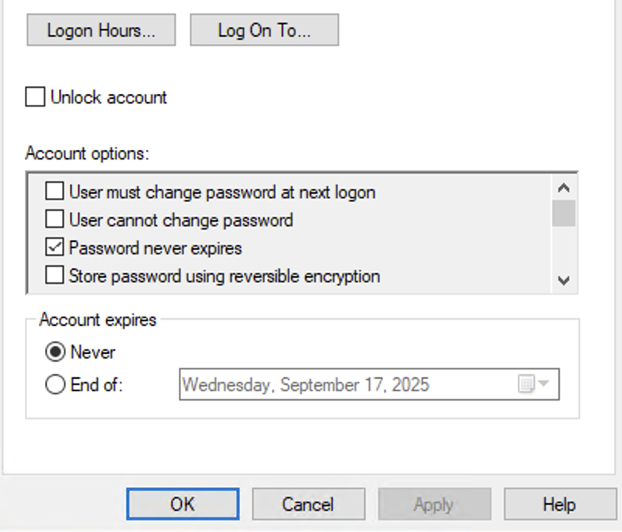Dismiss the dialog using Cancel

(308, 504)
